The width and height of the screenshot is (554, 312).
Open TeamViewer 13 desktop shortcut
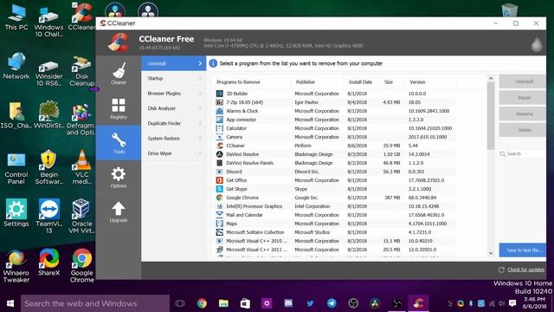pyautogui.click(x=48, y=216)
